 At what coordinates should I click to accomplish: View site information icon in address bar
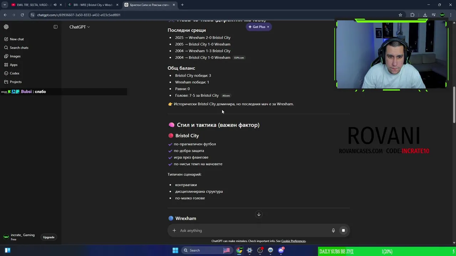tap(32, 15)
